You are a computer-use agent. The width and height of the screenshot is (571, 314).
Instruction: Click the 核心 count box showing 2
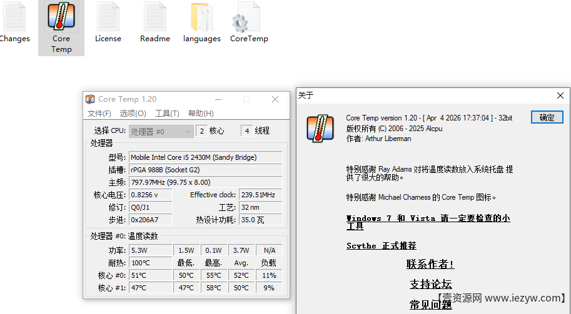pyautogui.click(x=202, y=131)
